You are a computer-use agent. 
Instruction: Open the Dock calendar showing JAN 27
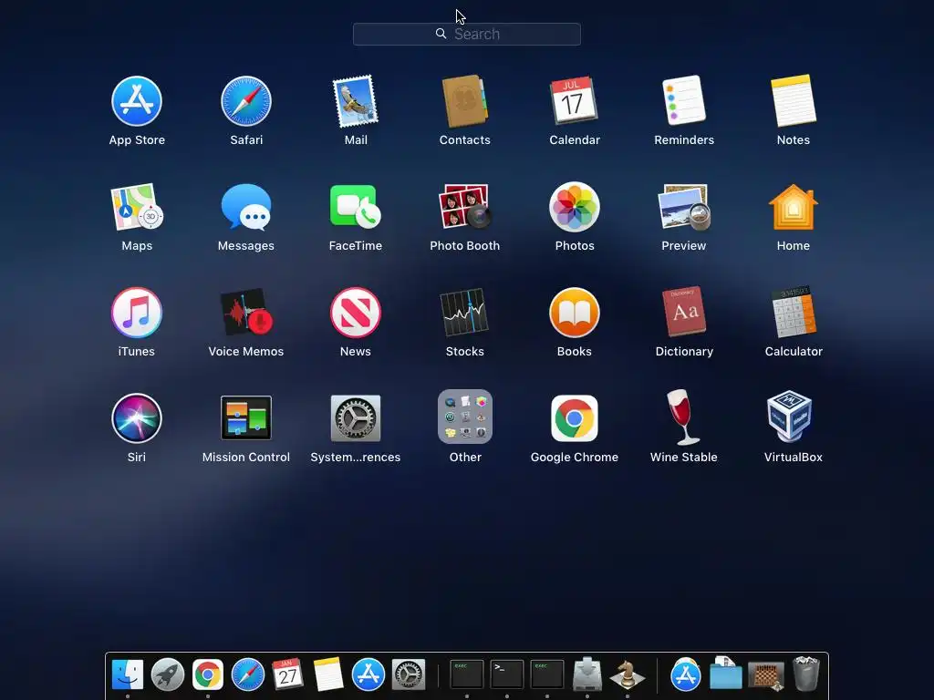(x=287, y=674)
